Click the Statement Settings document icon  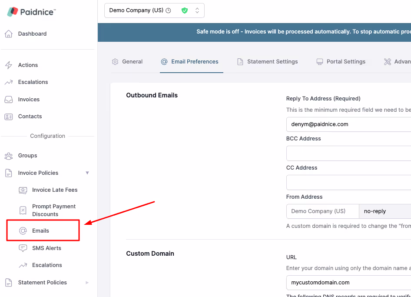pyautogui.click(x=240, y=62)
